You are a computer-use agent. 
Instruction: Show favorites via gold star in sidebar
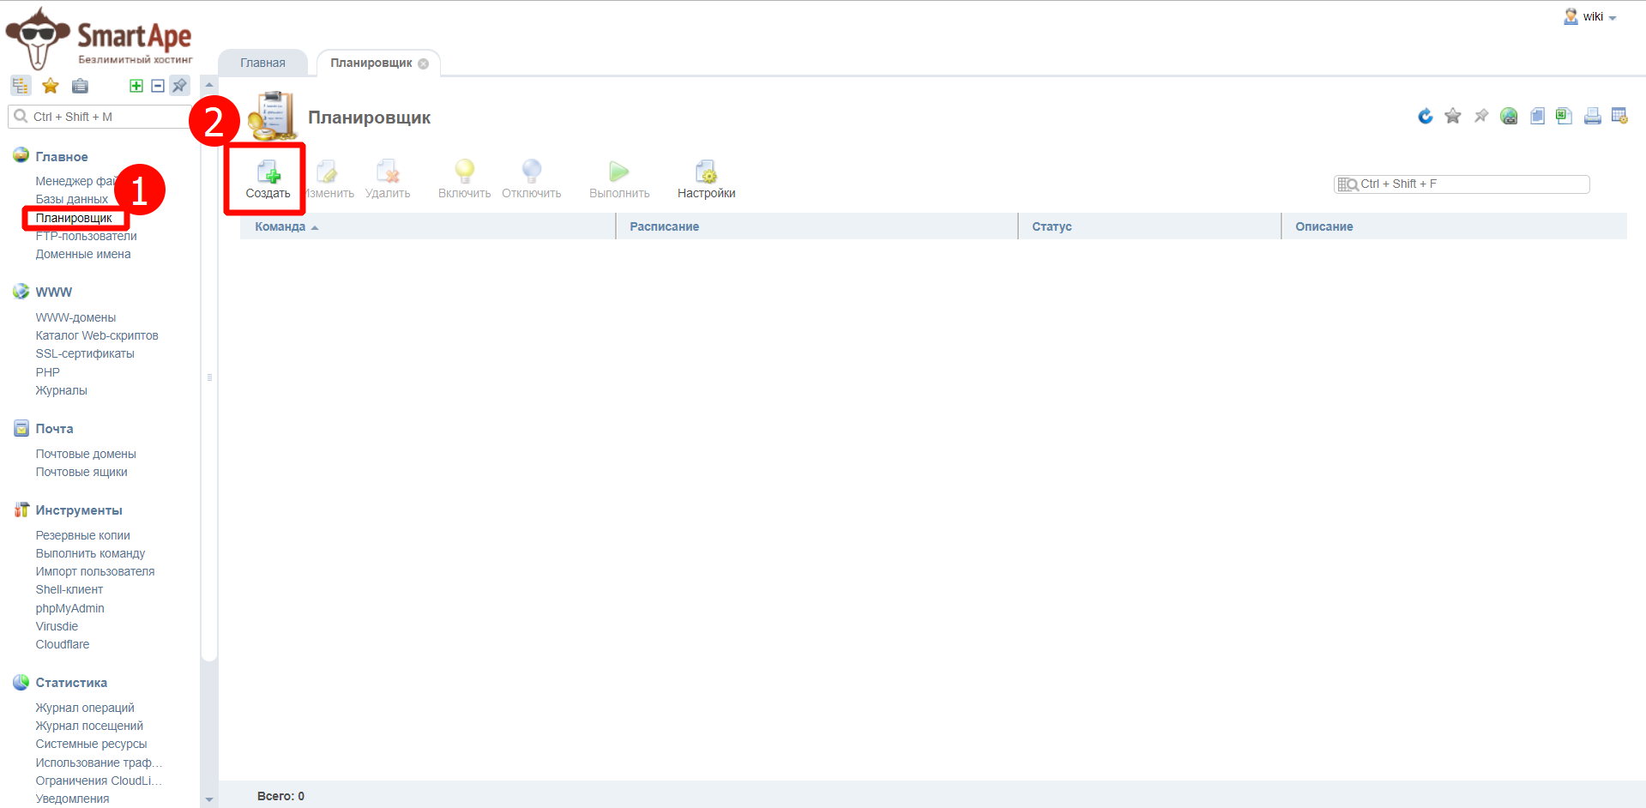(51, 86)
